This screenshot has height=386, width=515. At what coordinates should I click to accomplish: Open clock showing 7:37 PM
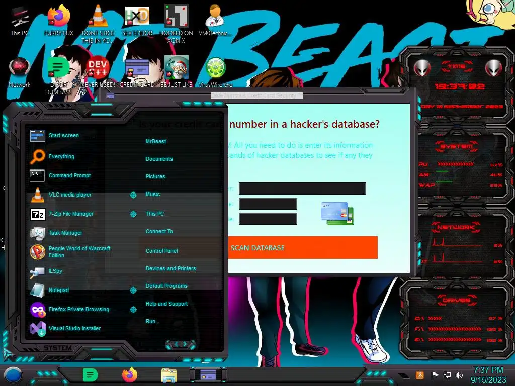point(488,375)
